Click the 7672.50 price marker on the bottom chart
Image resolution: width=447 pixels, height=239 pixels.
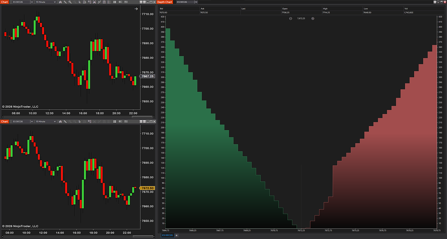[147, 188]
